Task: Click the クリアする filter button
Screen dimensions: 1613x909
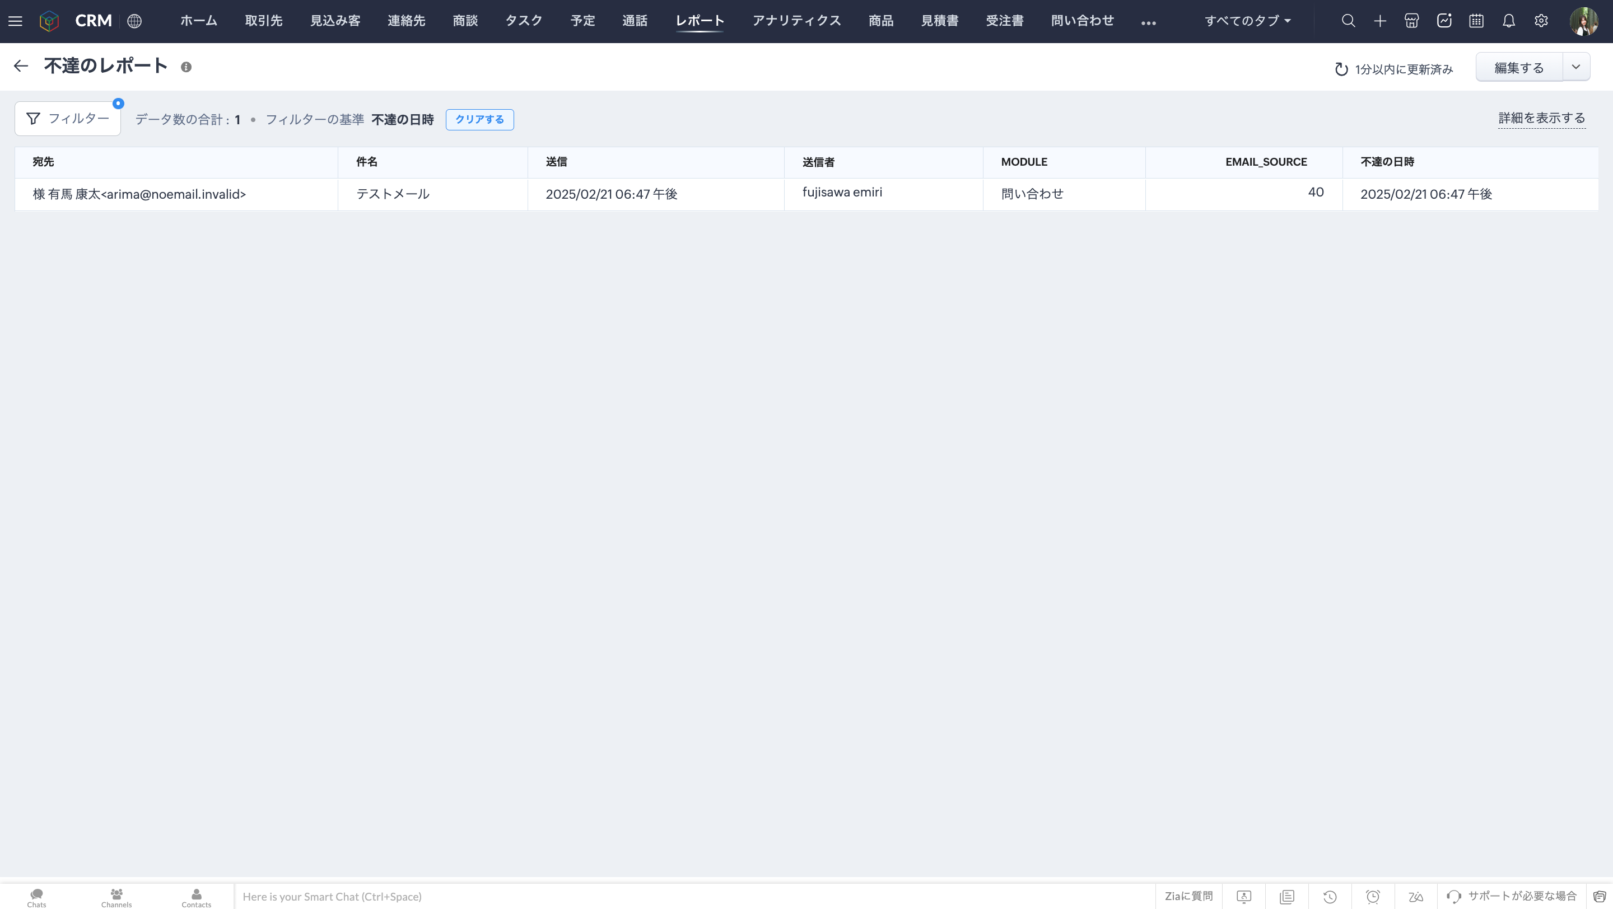Action: pyautogui.click(x=479, y=119)
